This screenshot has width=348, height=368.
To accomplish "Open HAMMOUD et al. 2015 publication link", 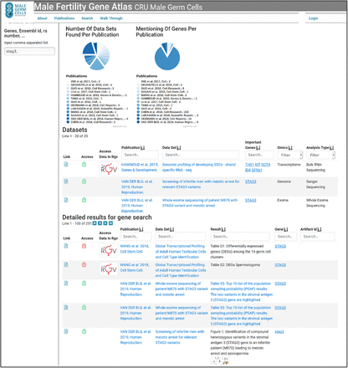I will [140, 167].
